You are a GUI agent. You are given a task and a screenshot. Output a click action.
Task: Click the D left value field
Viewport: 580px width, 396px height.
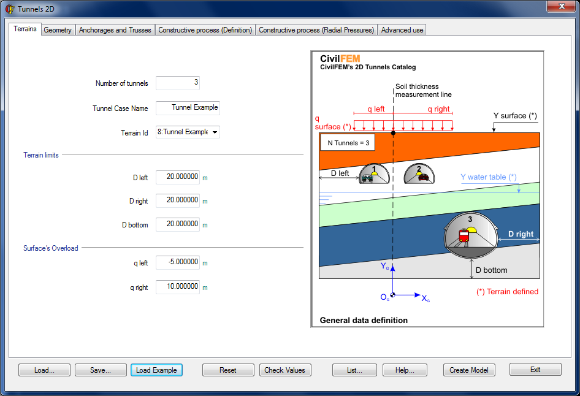[x=177, y=177]
